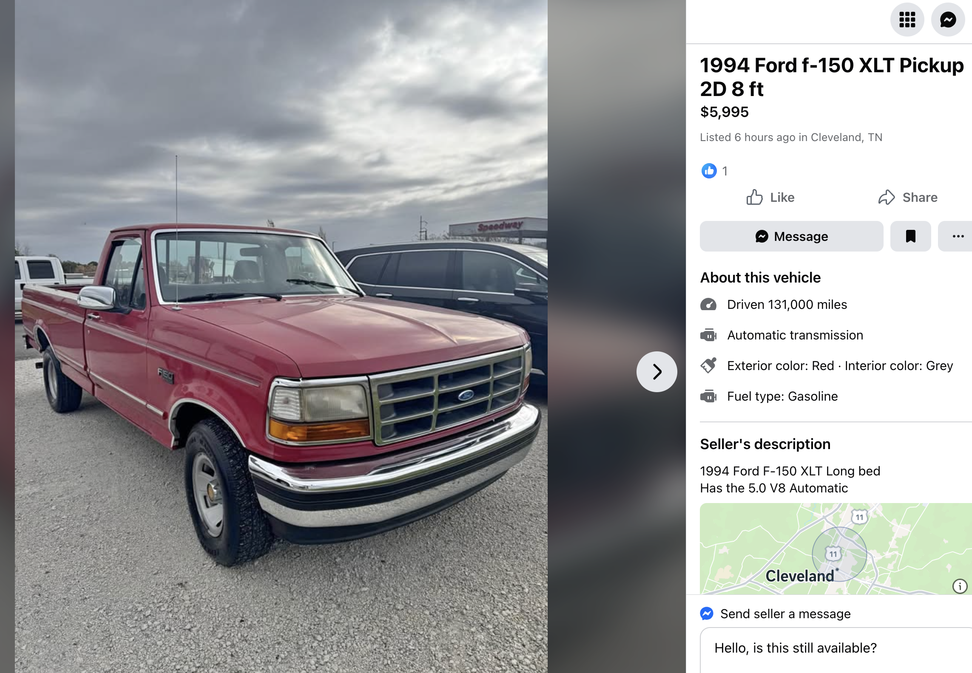Click the transmission icon beside Automatic
972x673 pixels.
pos(708,335)
